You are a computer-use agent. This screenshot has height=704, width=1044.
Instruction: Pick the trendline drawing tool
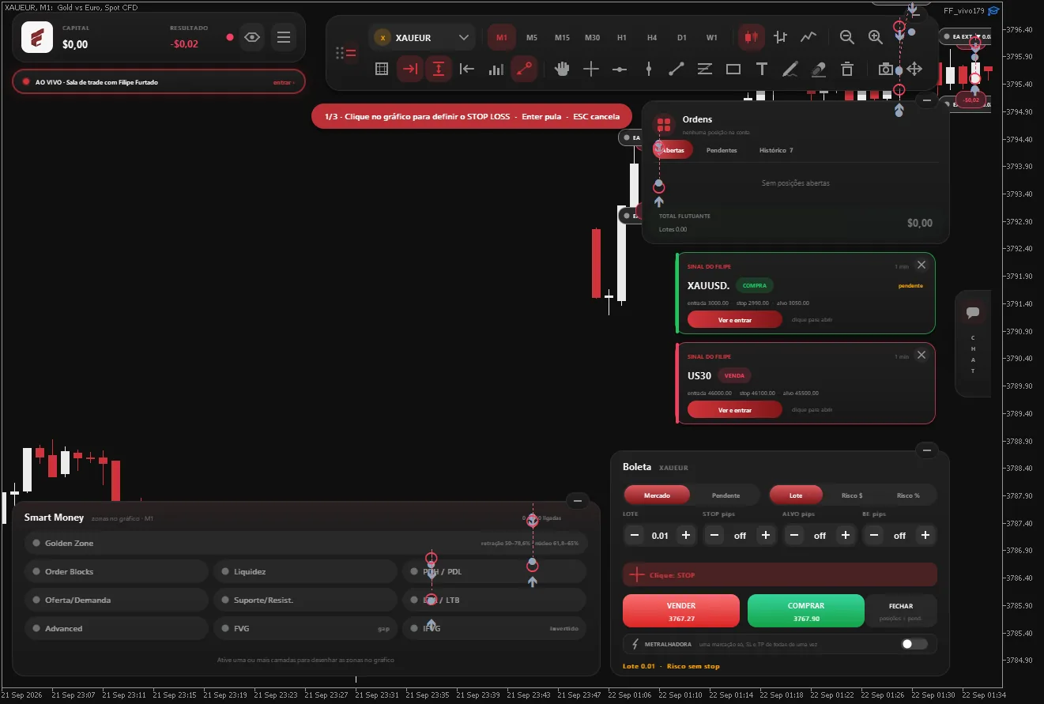point(676,69)
